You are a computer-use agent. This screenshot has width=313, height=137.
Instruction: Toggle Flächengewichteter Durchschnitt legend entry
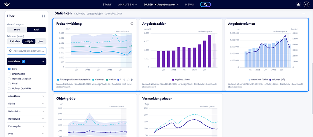(73, 79)
